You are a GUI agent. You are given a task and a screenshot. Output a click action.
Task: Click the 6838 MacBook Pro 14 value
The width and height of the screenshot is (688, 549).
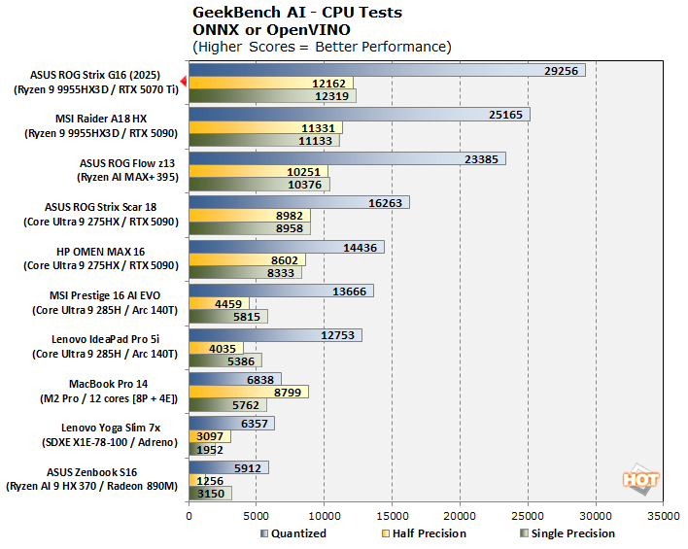click(x=260, y=380)
